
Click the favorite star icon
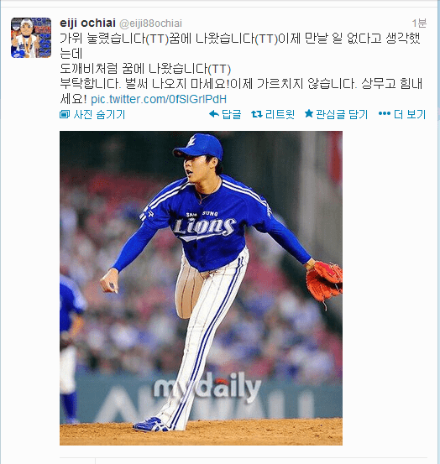(x=309, y=113)
